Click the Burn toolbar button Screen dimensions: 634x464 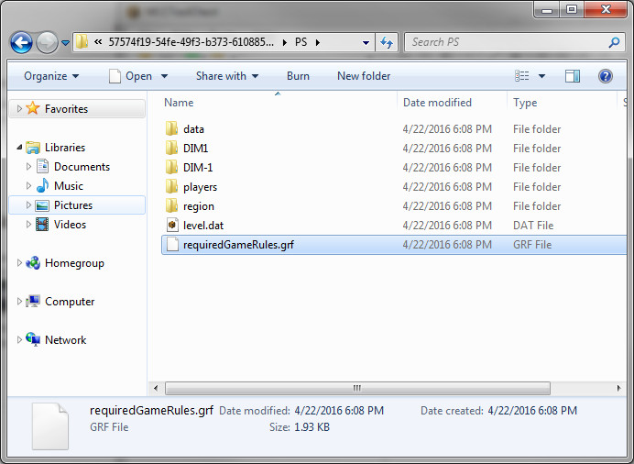coord(298,76)
